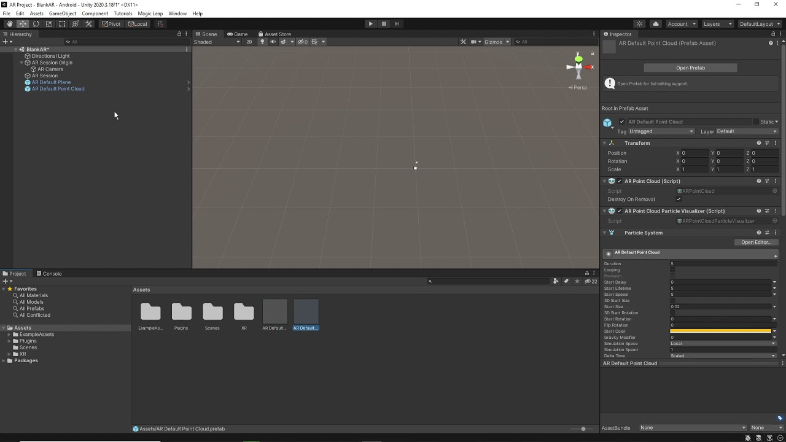Open the Layers dropdown in toolbar
The width and height of the screenshot is (786, 442).
coord(717,24)
